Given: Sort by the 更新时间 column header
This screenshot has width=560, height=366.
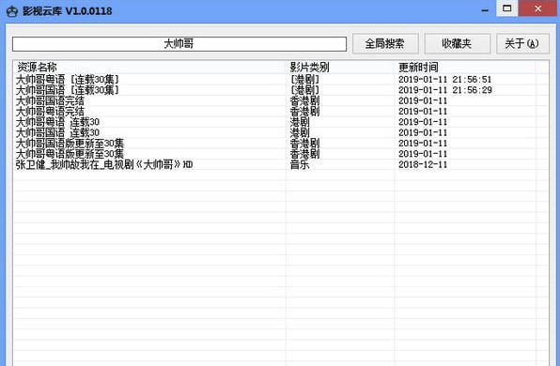Looking at the screenshot, I should tap(465, 67).
